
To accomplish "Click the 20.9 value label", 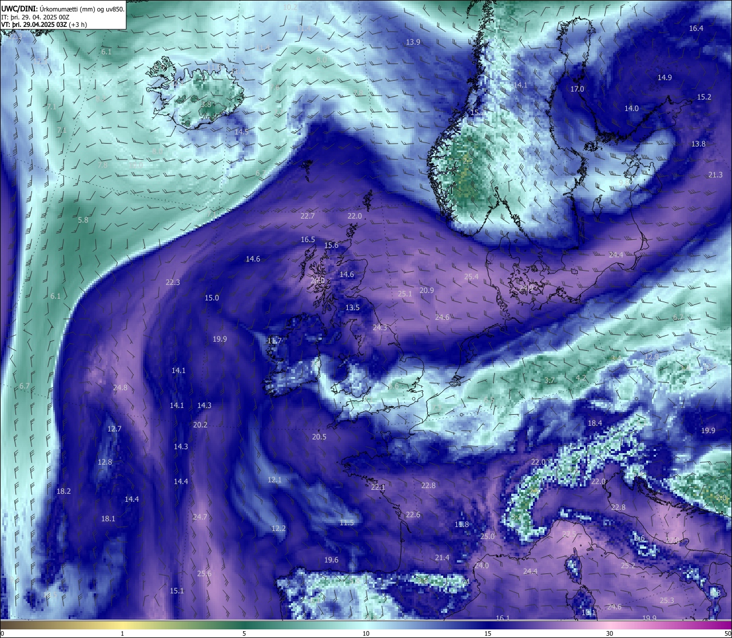I will point(427,290).
